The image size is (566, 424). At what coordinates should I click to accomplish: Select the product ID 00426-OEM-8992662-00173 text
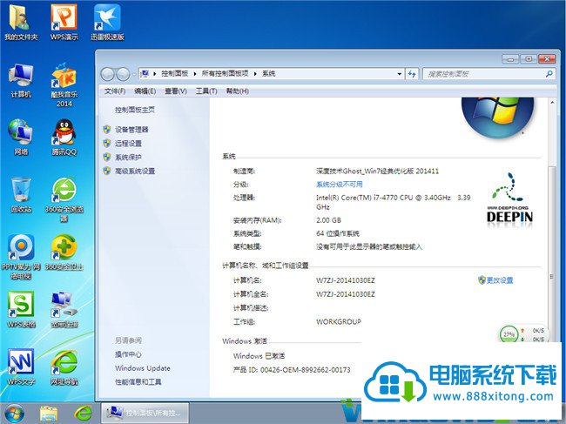point(306,369)
